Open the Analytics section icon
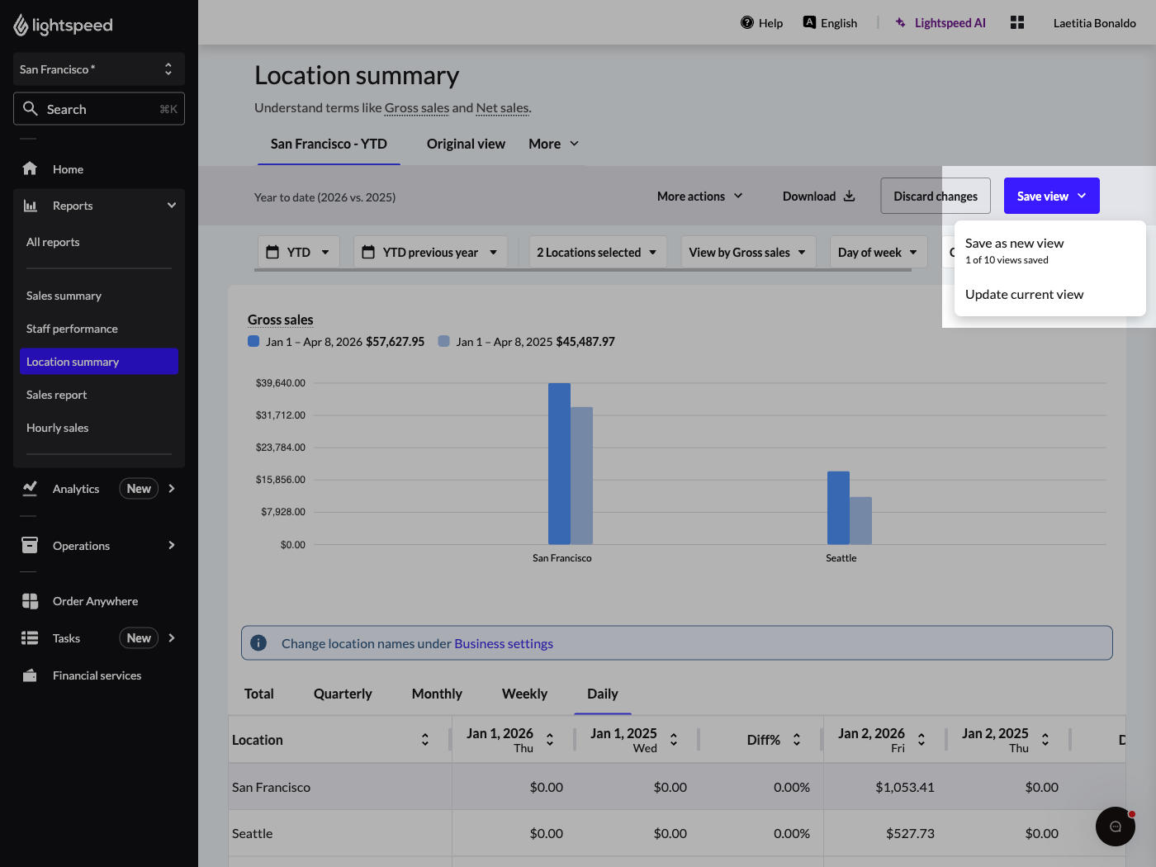 click(30, 488)
